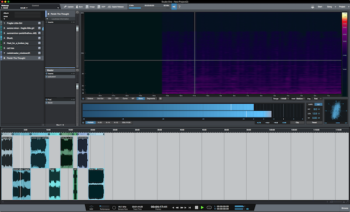Open track icon for cat tree row
This screenshot has height=212, width=350.
point(39,48)
